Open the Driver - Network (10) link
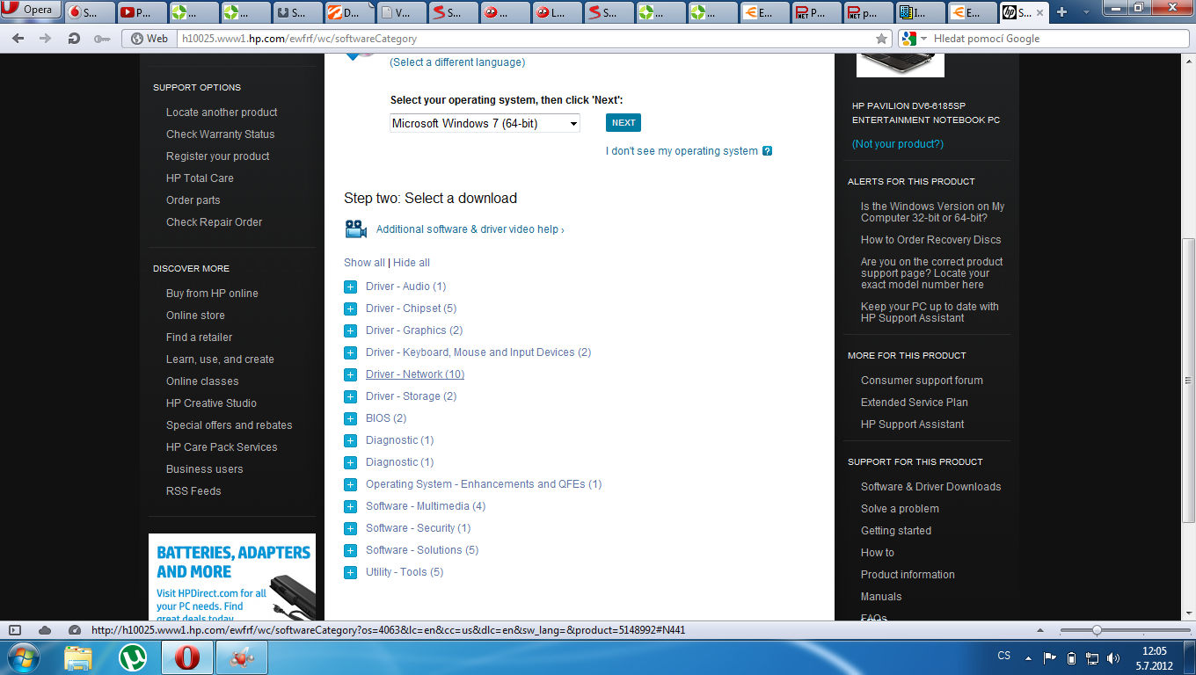The width and height of the screenshot is (1196, 675). [415, 374]
